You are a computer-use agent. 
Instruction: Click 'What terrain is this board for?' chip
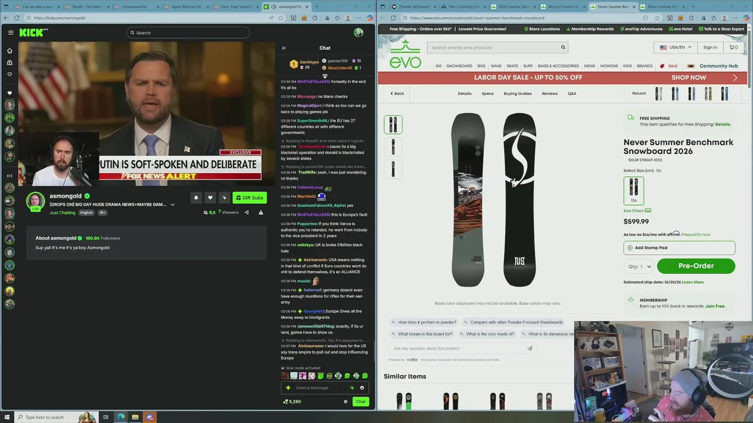[421, 334]
